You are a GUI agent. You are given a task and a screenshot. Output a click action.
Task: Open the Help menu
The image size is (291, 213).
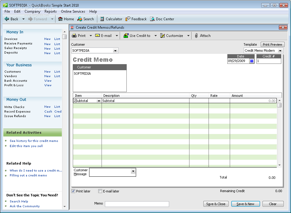[93, 11]
